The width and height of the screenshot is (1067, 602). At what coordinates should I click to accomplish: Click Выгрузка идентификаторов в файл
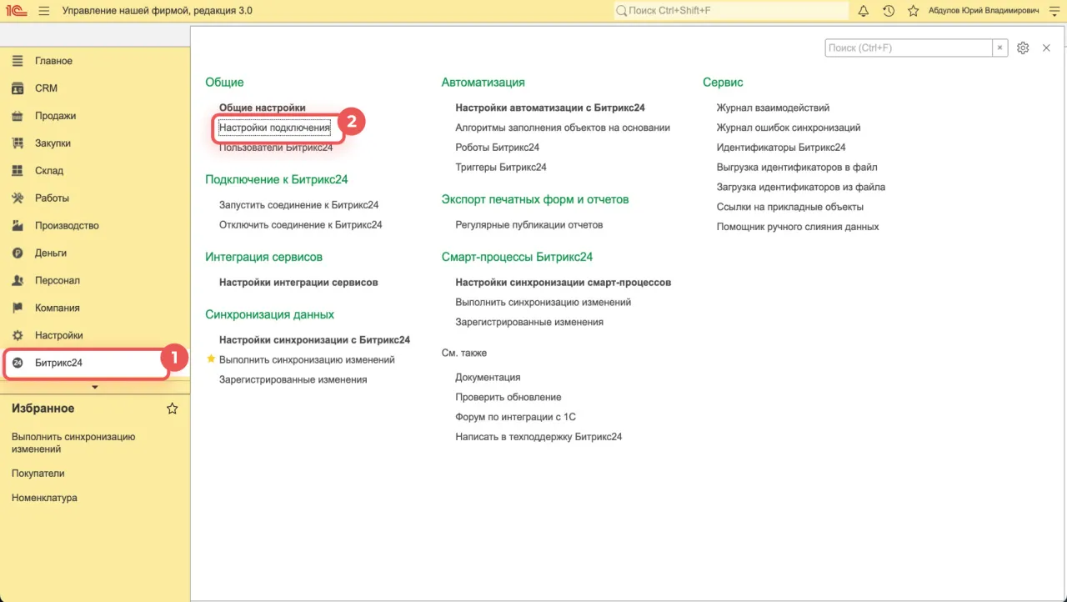[x=797, y=168]
